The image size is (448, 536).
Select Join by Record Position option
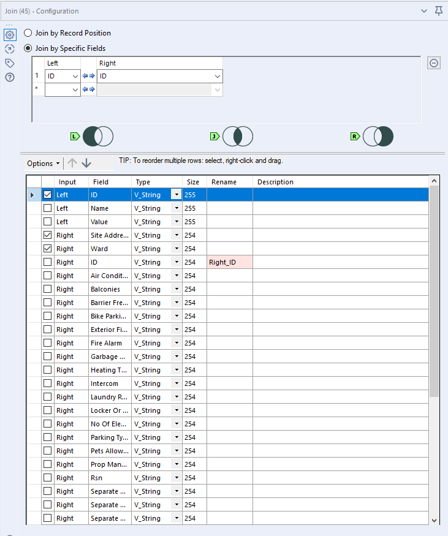(28, 33)
